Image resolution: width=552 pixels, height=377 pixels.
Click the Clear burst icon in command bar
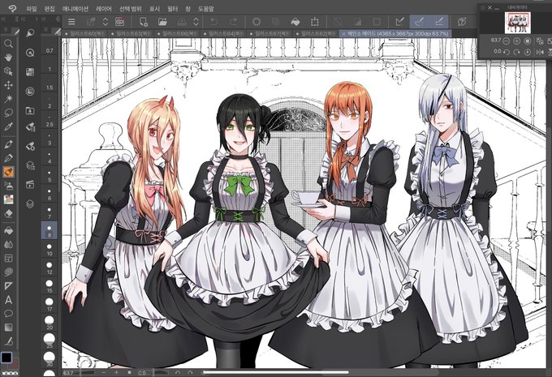coord(257,22)
